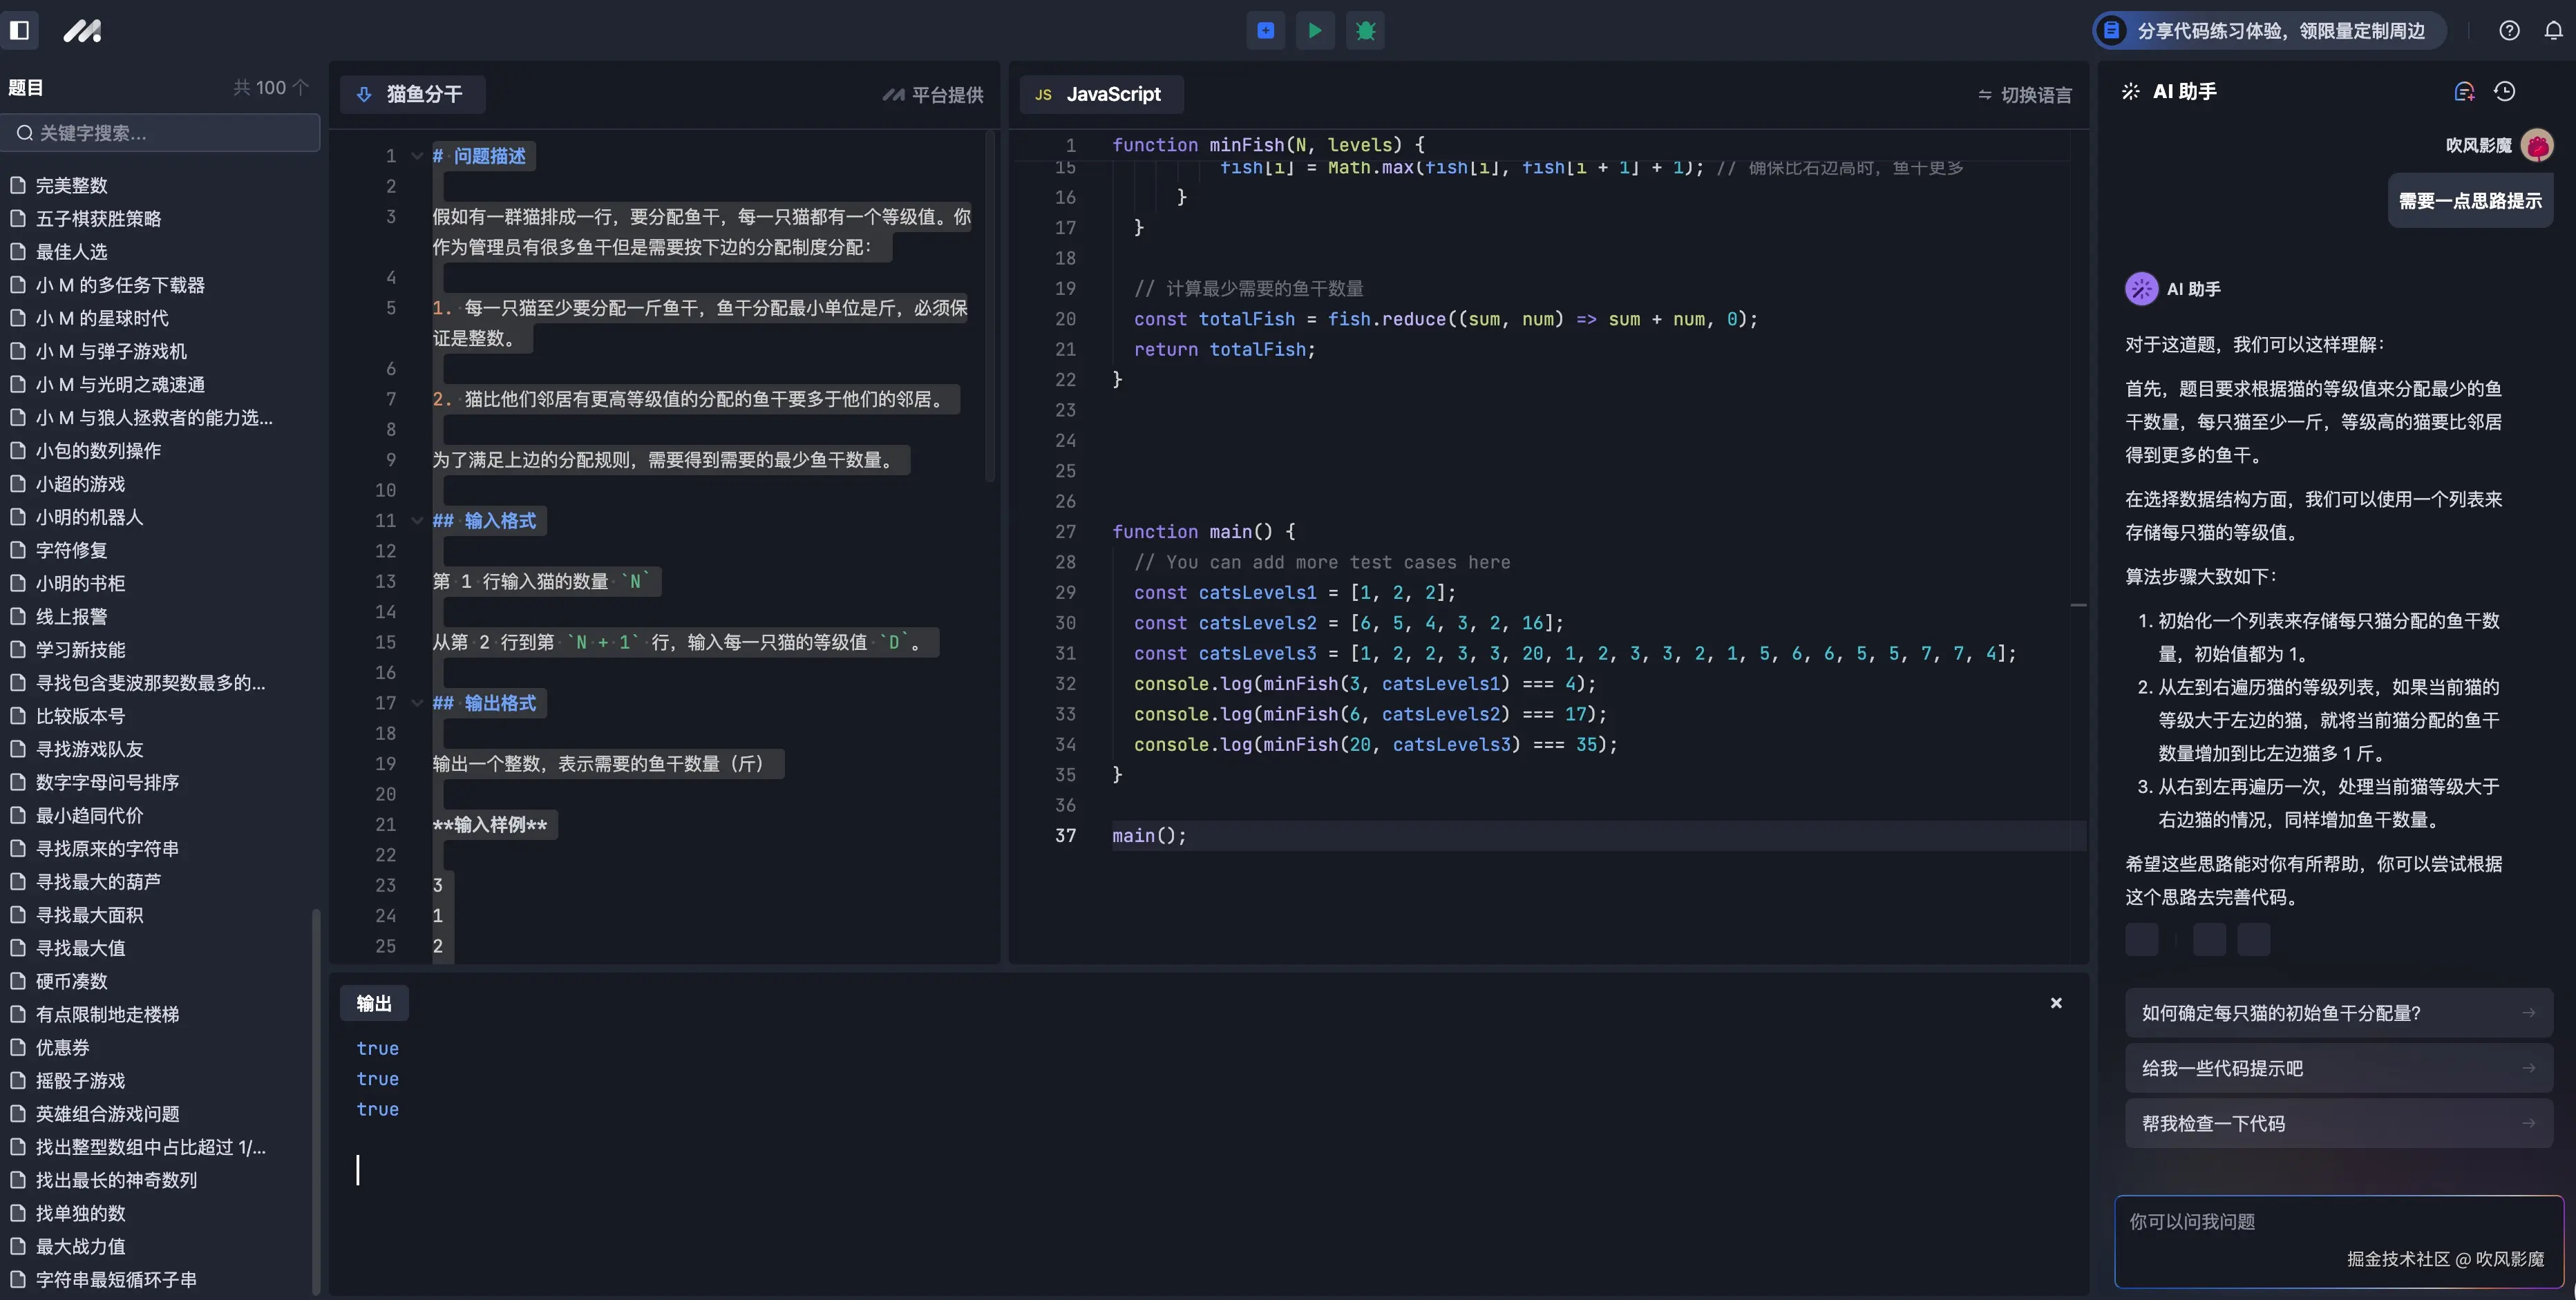The height and width of the screenshot is (1300, 2576).
Task: Close the output panel
Action: (x=2056, y=1003)
